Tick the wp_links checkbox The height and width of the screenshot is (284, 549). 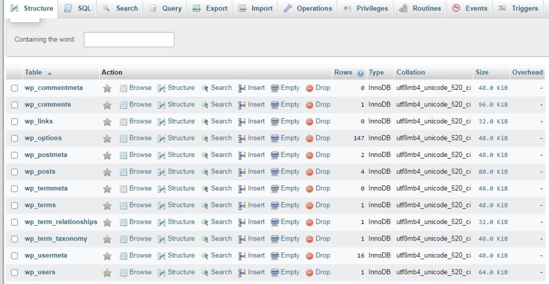14,122
